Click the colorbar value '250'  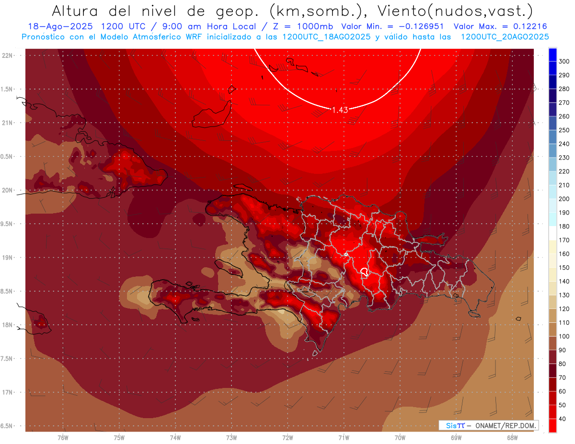(564, 130)
